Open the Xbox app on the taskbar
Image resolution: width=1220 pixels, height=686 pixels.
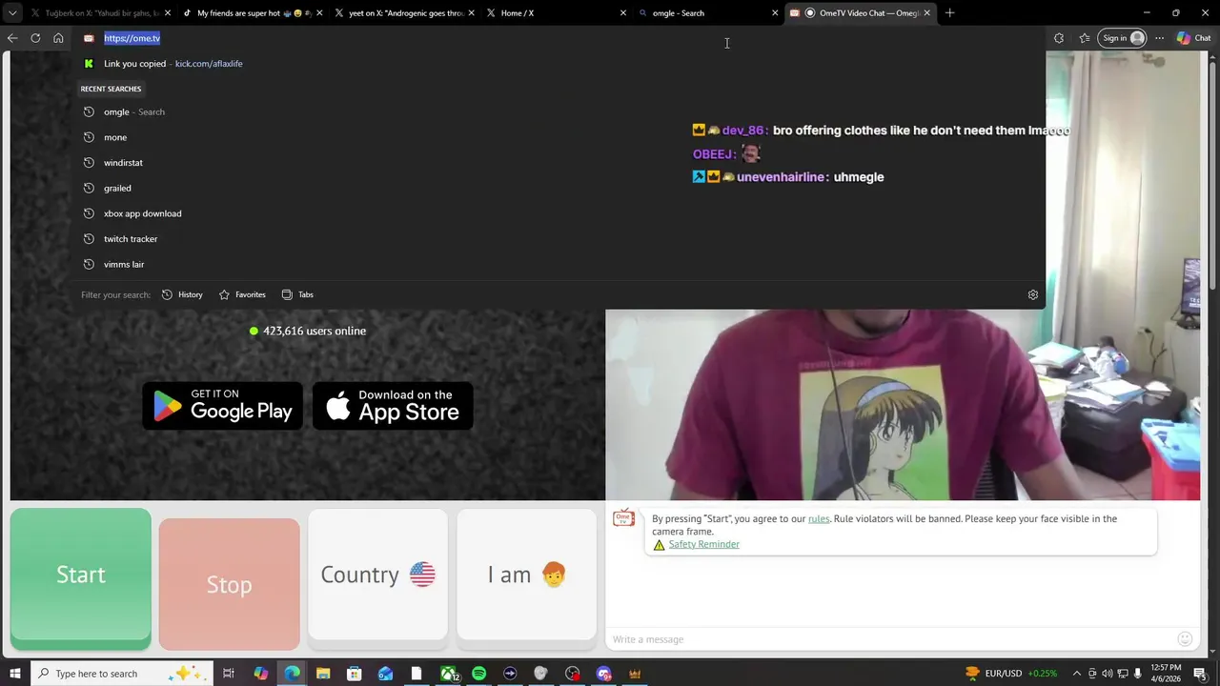point(448,674)
